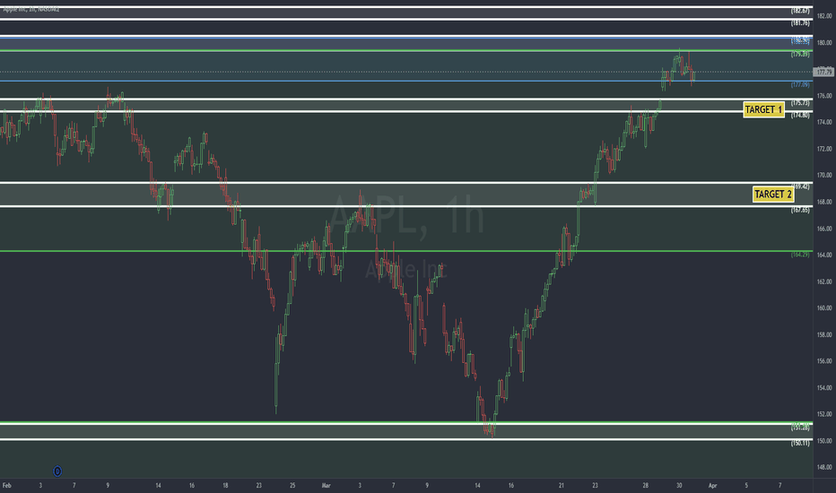Click the Apr label on time axis
The width and height of the screenshot is (836, 493).
(x=713, y=486)
